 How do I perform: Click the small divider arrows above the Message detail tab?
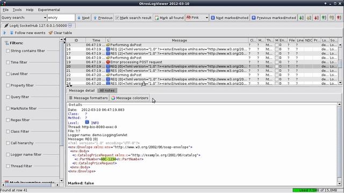coord(69,86)
